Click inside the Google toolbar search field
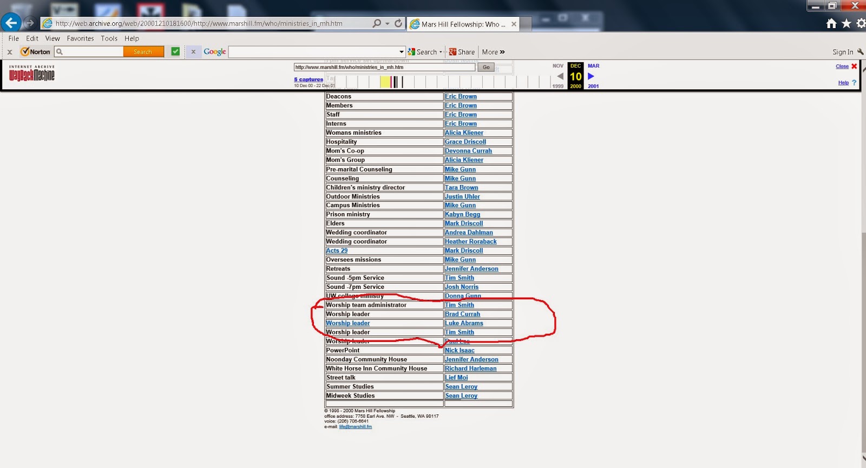The width and height of the screenshot is (866, 468). (317, 52)
